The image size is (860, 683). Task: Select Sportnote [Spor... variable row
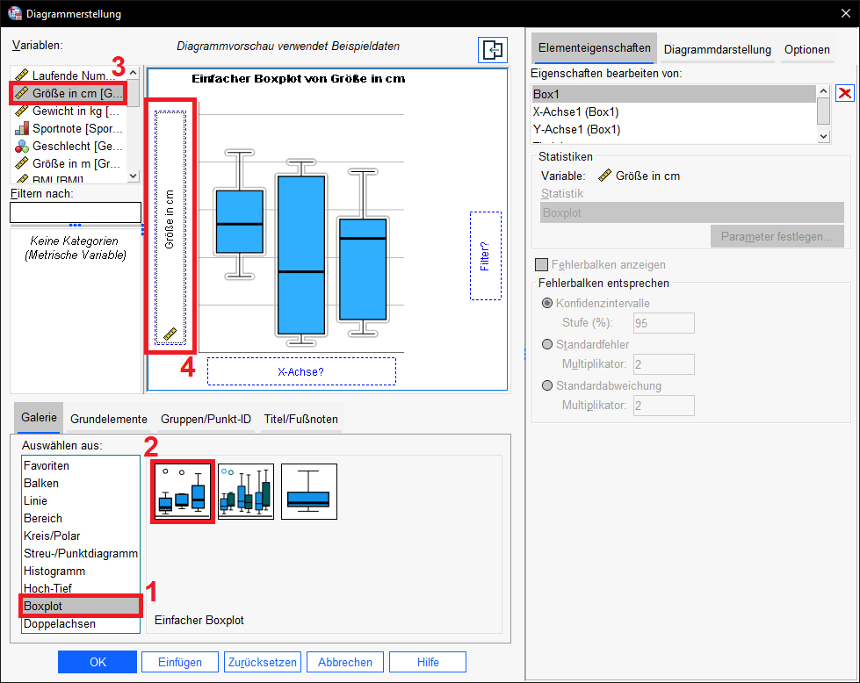(x=69, y=128)
